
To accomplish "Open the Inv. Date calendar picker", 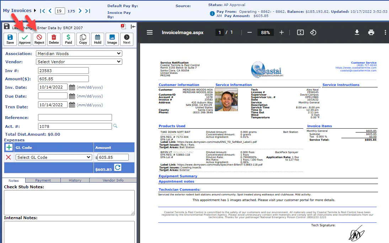I will pyautogui.click(x=72, y=87).
